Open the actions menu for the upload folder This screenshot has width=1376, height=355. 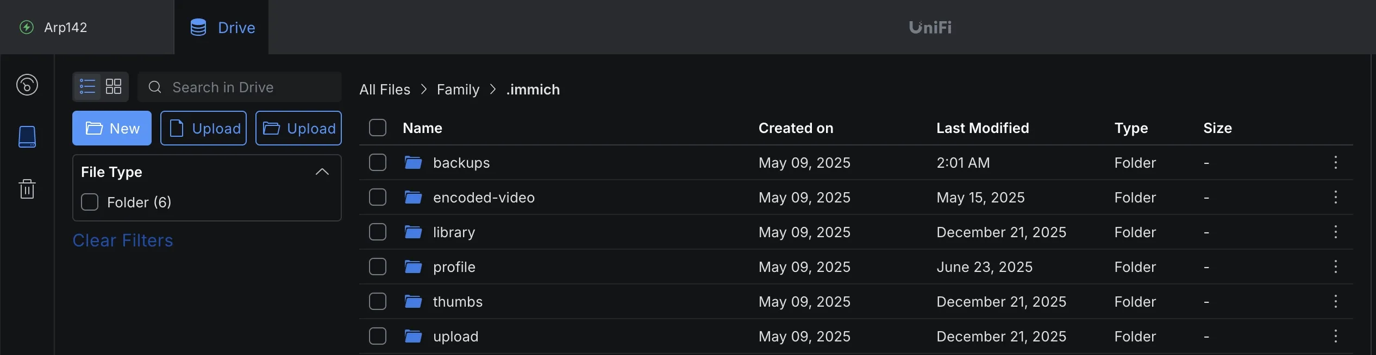pyautogui.click(x=1336, y=336)
